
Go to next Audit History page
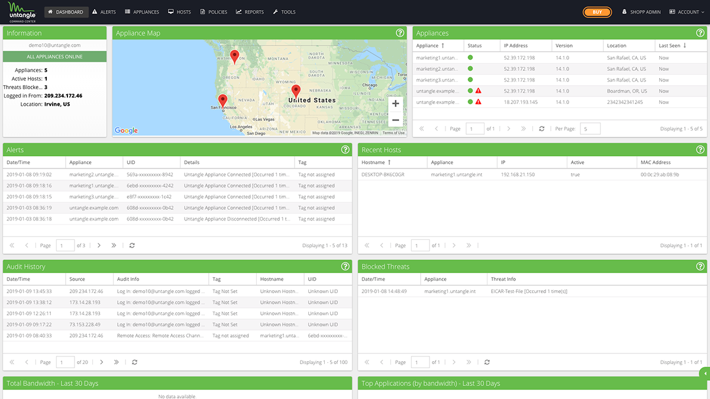[x=102, y=362]
